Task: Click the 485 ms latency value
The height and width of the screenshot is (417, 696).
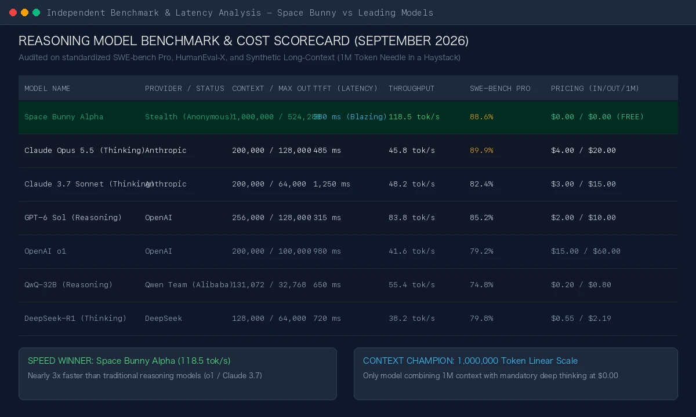Action: pyautogui.click(x=327, y=151)
